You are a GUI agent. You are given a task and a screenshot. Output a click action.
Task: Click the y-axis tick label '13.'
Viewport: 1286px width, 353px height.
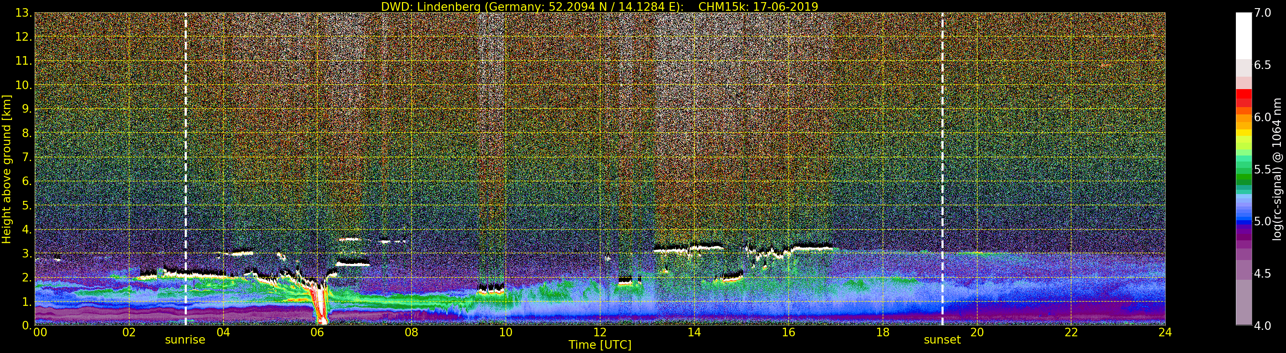pyautogui.click(x=24, y=13)
